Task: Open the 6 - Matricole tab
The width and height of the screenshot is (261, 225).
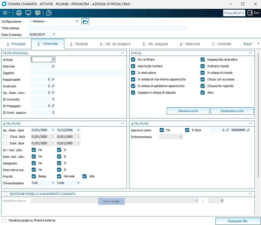Action: (190, 44)
